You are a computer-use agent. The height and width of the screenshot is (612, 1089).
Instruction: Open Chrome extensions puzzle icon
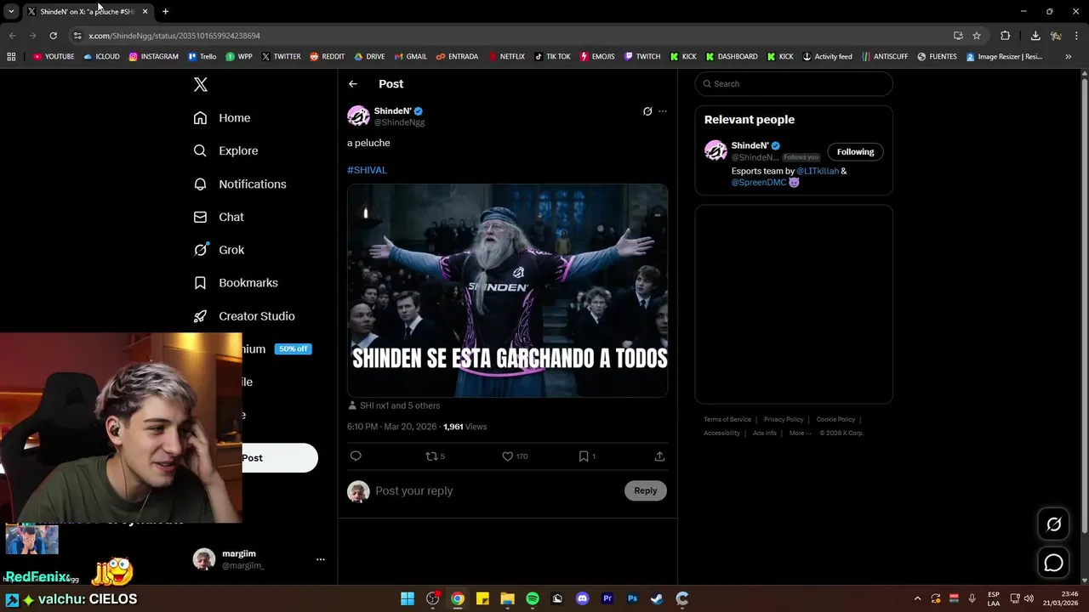coord(1006,36)
